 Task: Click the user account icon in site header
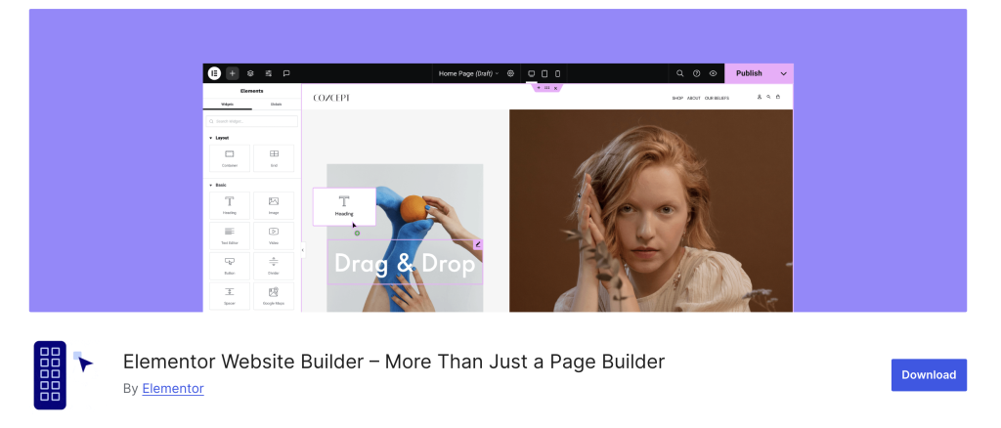click(760, 97)
